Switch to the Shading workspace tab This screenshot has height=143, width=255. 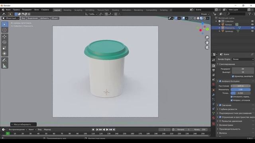click(116, 10)
